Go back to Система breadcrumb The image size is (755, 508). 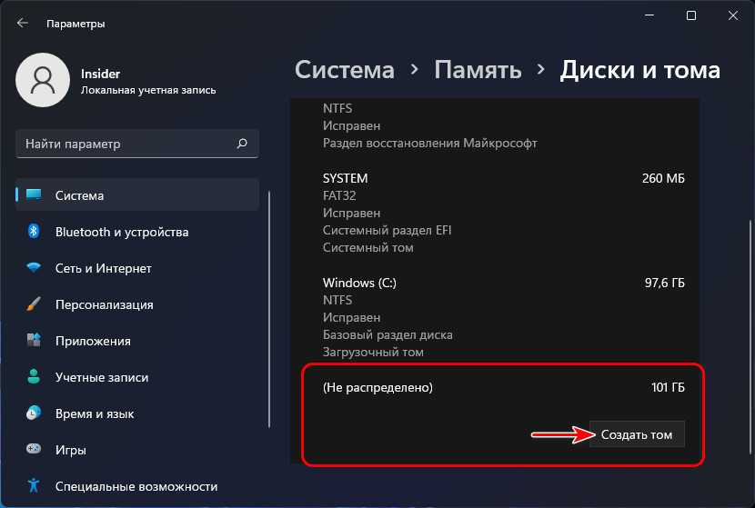point(344,70)
